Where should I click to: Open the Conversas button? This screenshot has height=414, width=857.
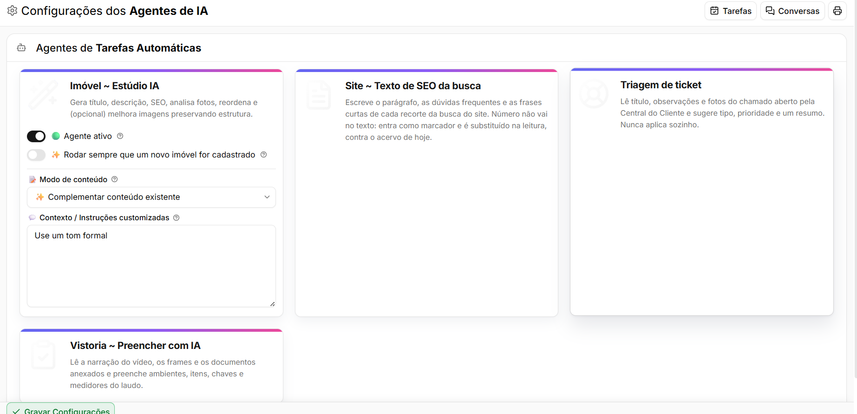pos(792,11)
